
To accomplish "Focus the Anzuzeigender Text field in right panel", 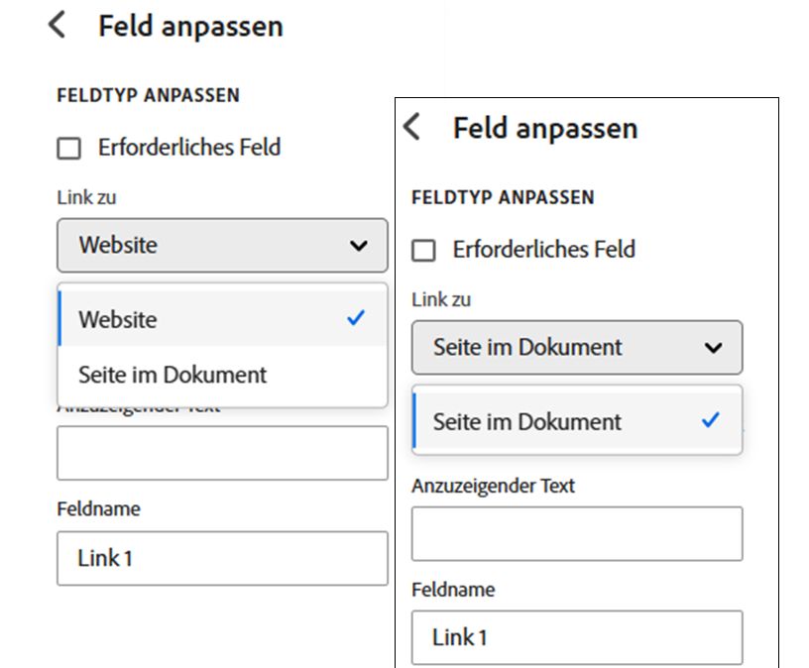I will tap(577, 534).
